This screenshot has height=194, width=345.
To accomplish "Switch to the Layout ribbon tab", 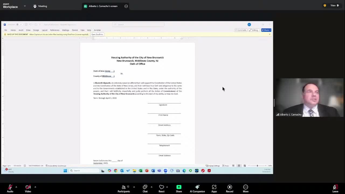I will pyautogui.click(x=44, y=30).
